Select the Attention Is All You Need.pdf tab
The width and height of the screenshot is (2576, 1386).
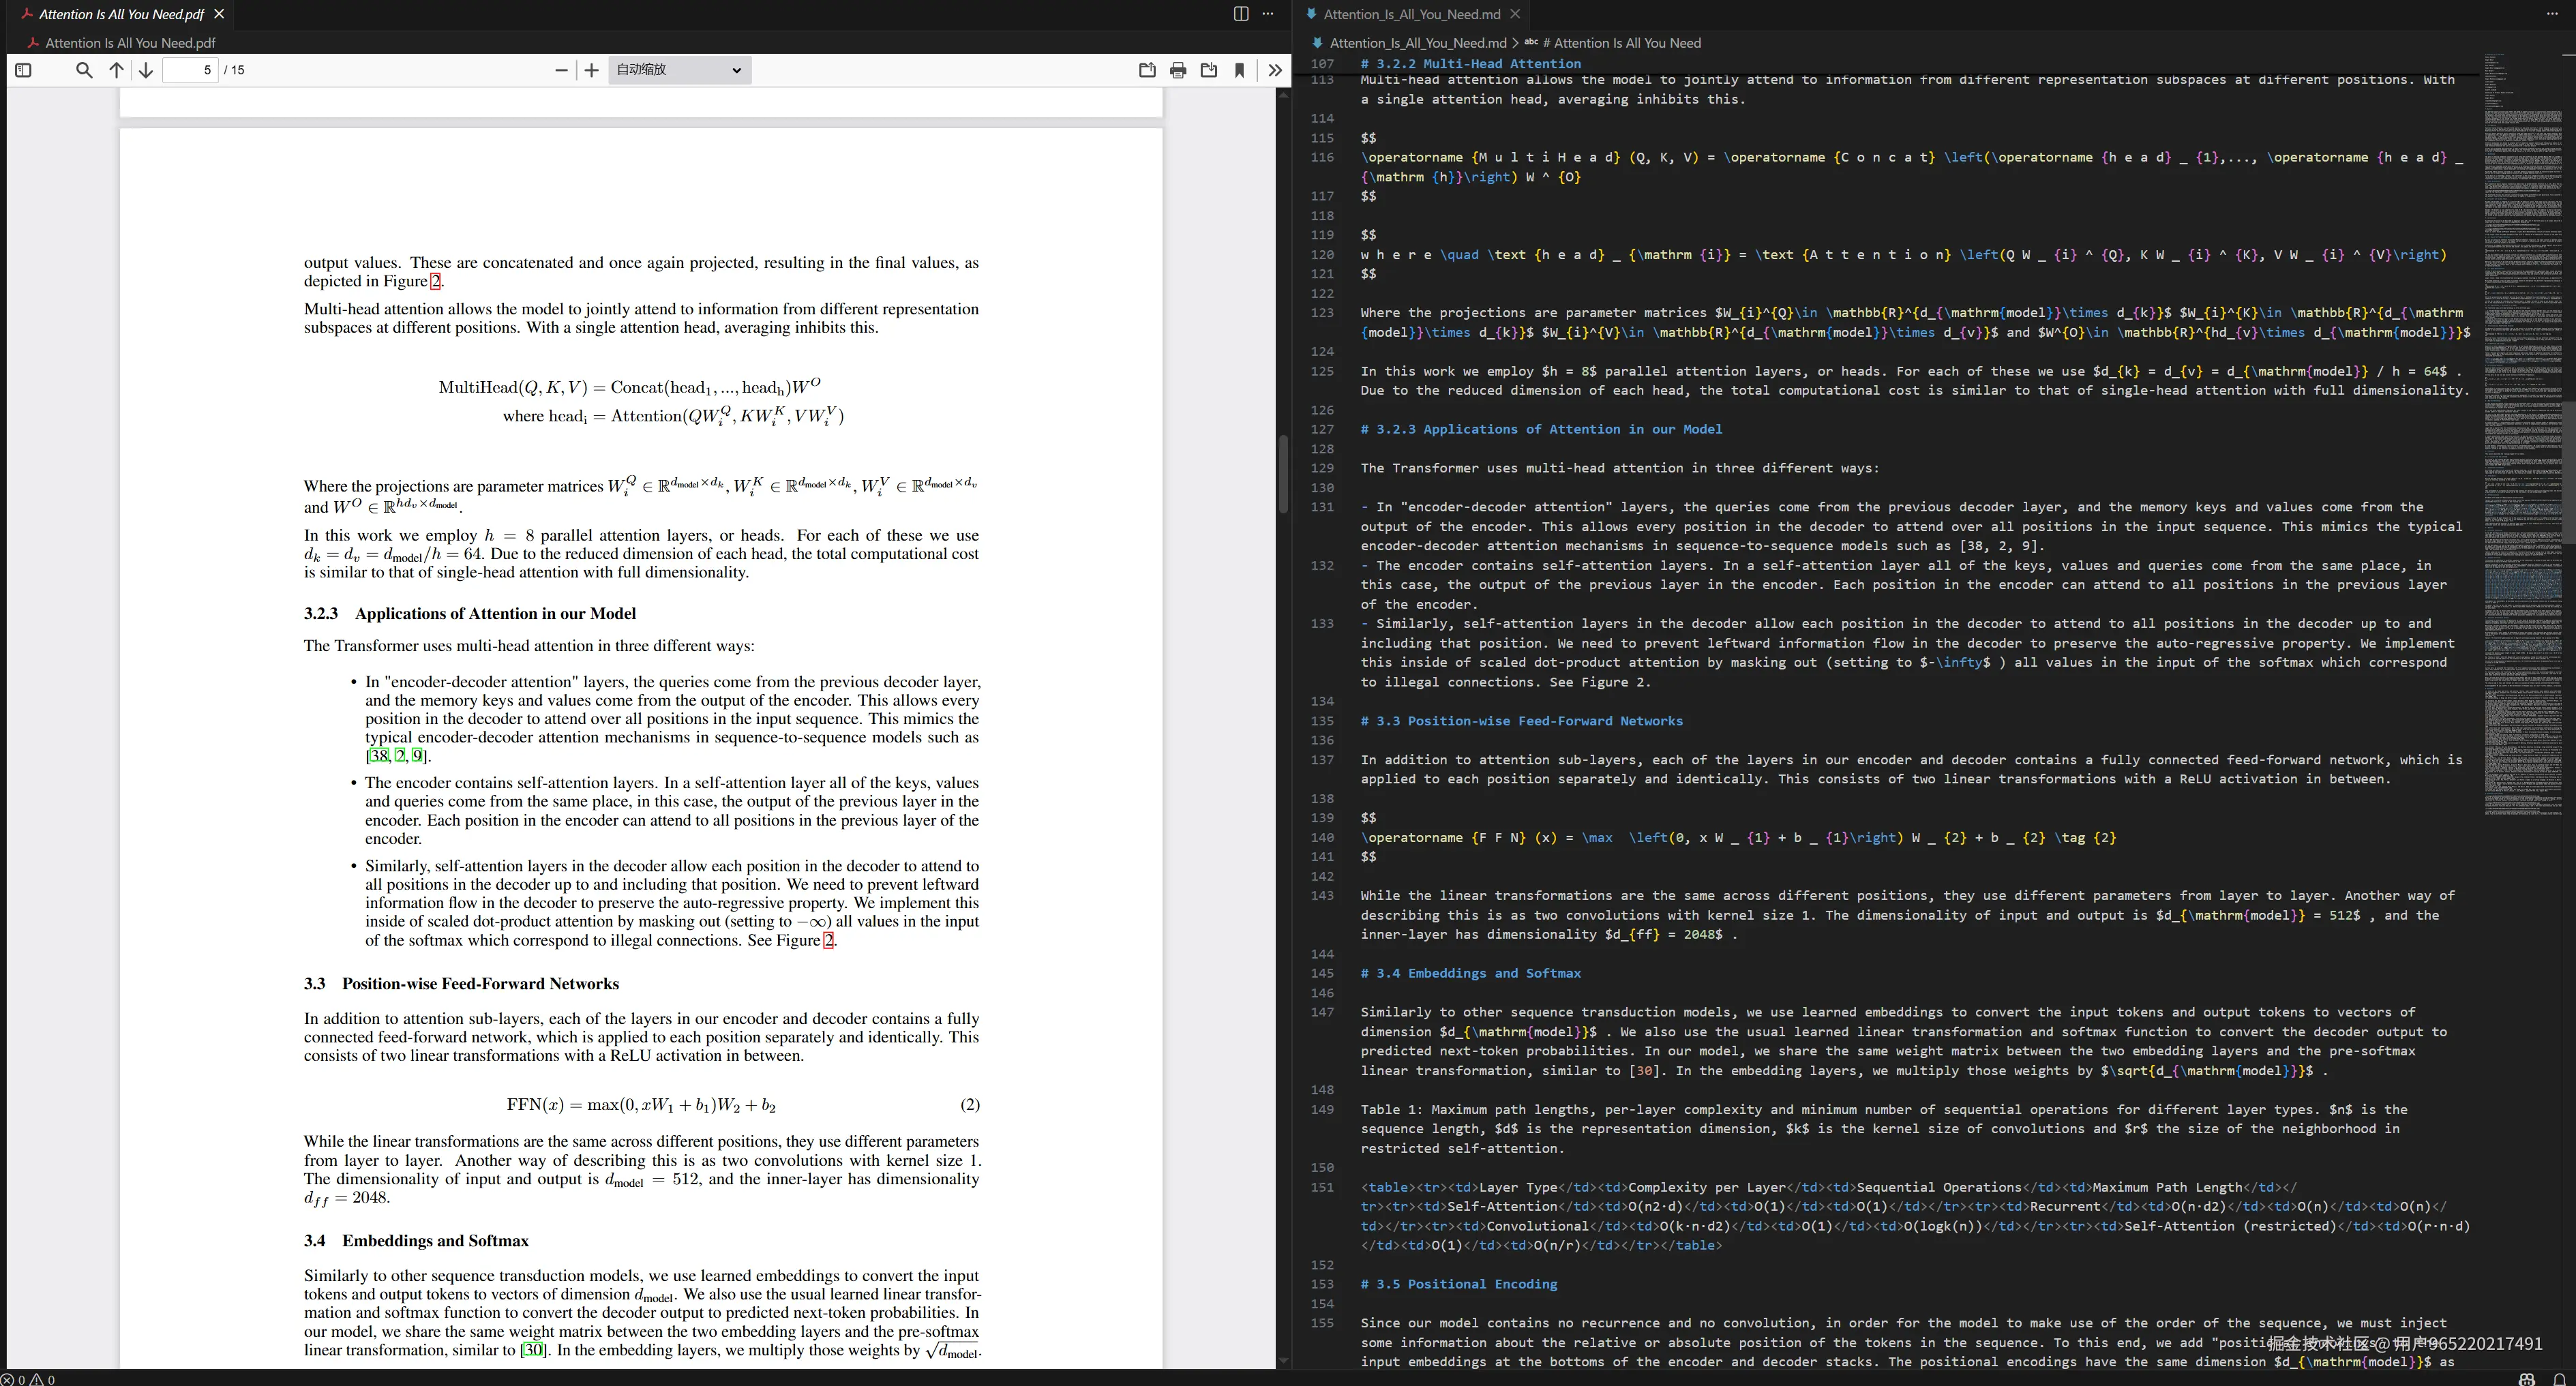121,14
